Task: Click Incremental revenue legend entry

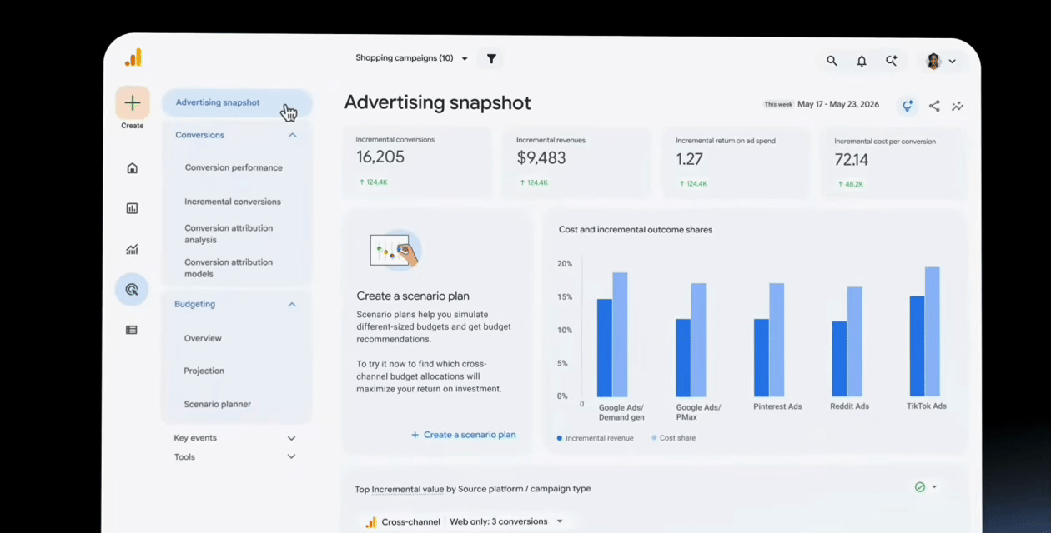Action: 595,438
